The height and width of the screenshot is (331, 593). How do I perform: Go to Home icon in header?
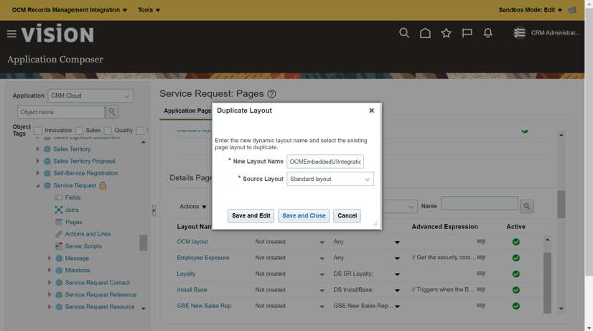tap(425, 33)
